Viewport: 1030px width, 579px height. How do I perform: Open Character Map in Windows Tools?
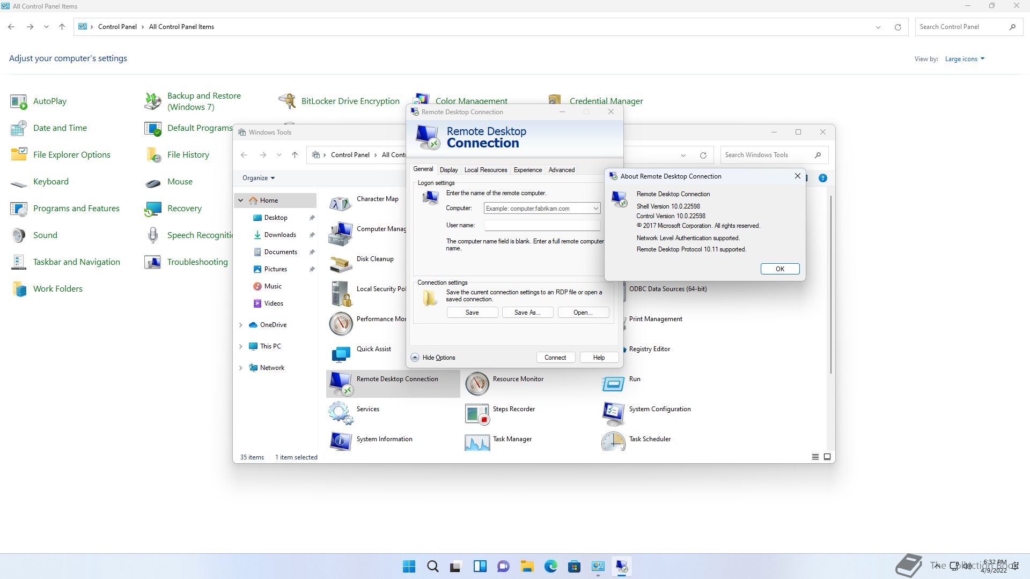341,204
